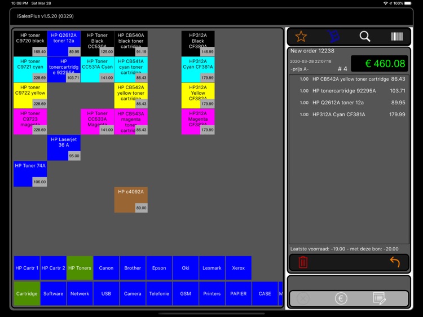
Task: Tap the orange undo arrow icon
Action: pos(395,262)
